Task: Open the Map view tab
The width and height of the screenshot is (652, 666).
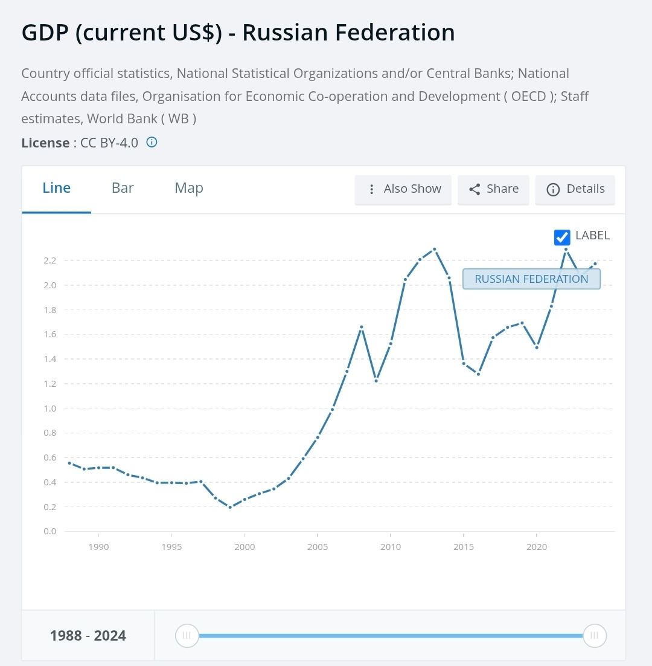Action: coord(189,188)
